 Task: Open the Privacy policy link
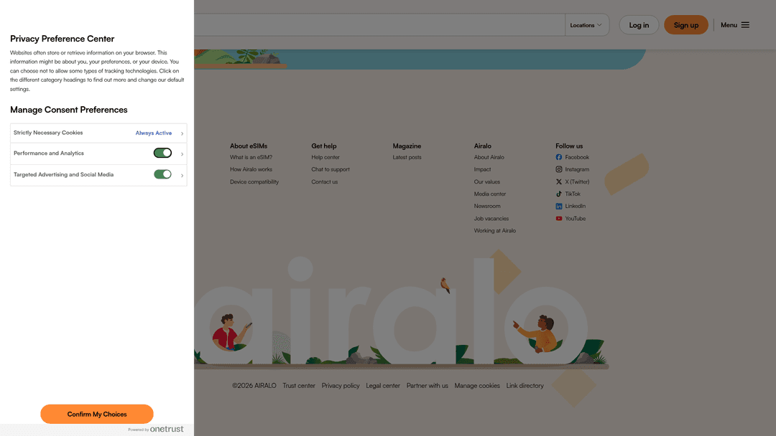(341, 385)
